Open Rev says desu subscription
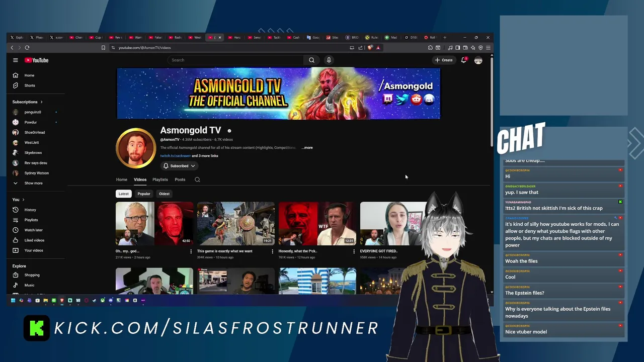The image size is (644, 362). coord(35,163)
